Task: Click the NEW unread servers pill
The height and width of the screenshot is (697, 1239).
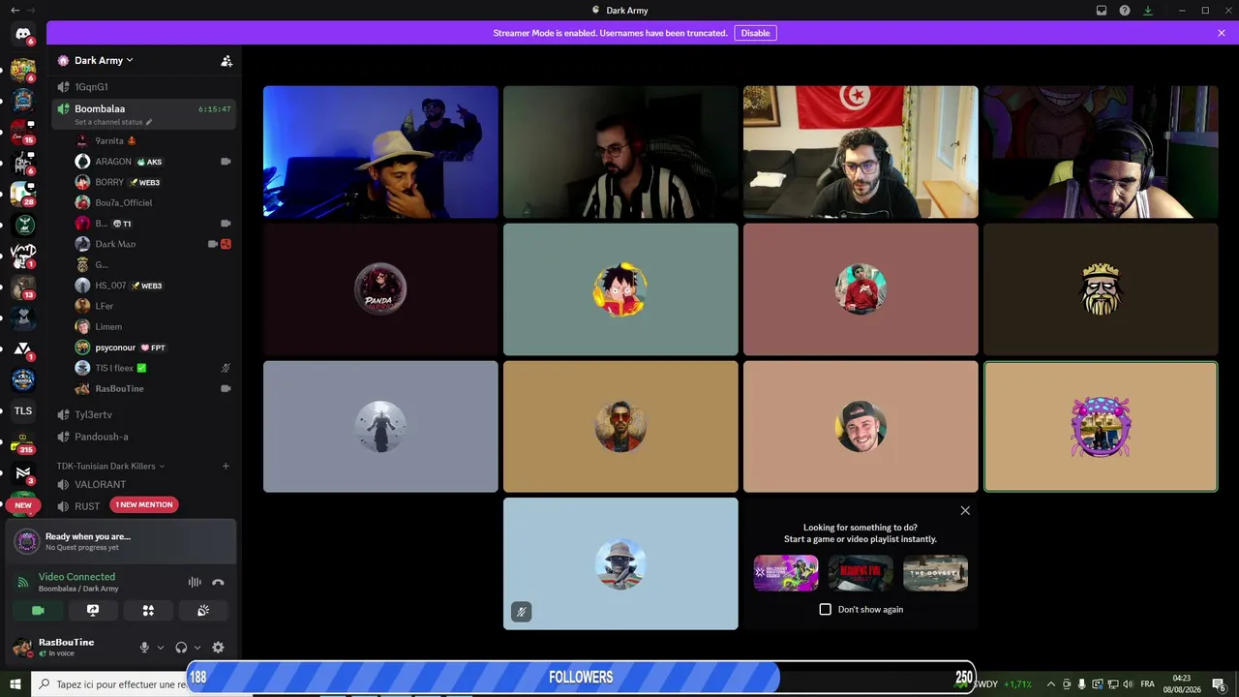Action: tap(23, 504)
